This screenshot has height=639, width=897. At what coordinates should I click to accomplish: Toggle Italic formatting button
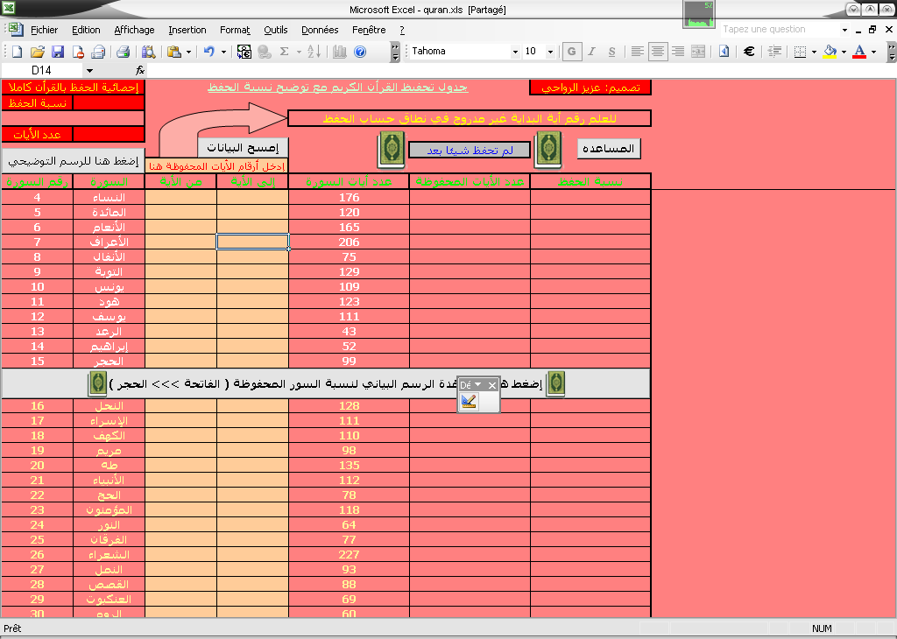coord(591,52)
